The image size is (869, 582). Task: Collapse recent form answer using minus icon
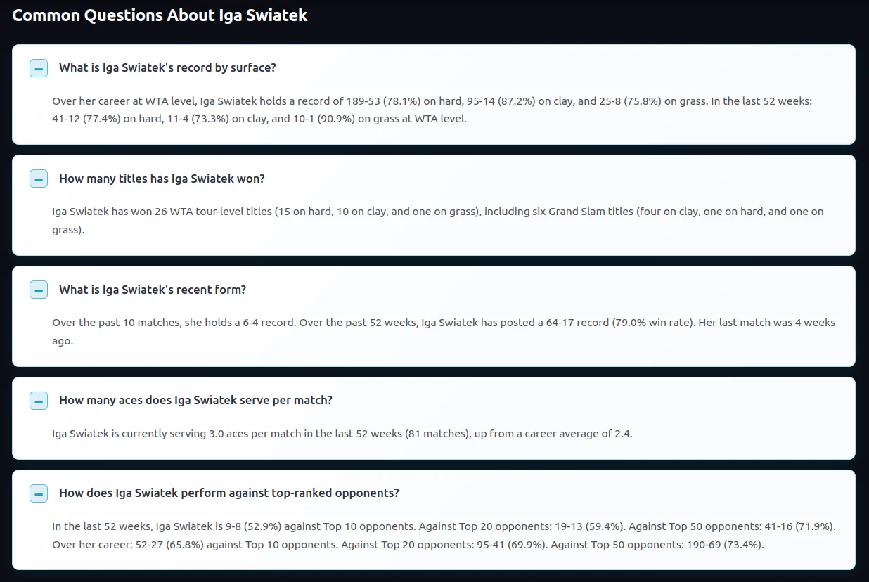(x=39, y=290)
